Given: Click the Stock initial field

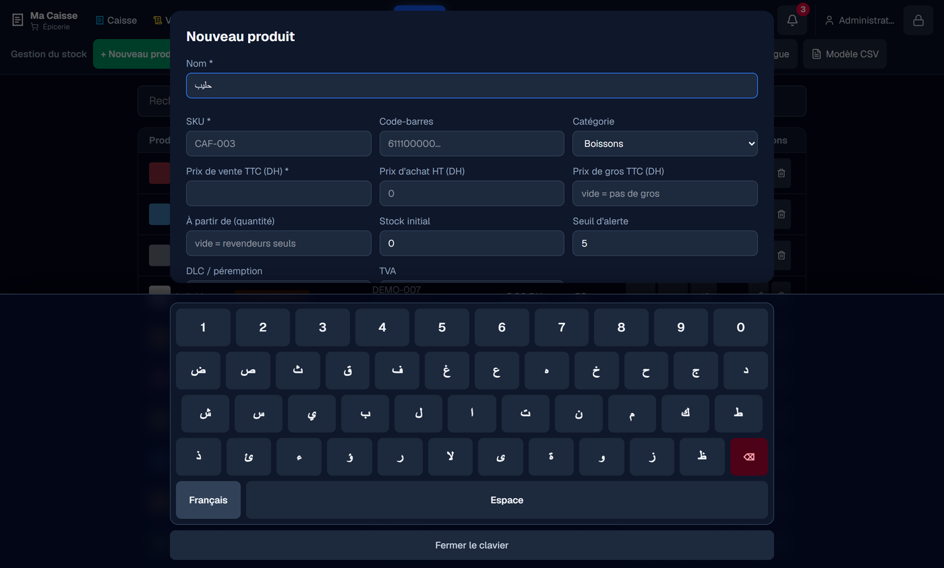Looking at the screenshot, I should click(x=472, y=243).
